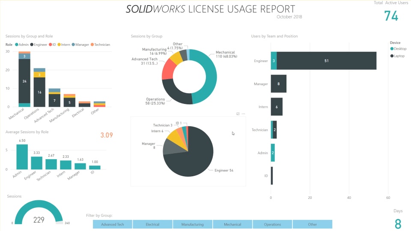The height and width of the screenshot is (231, 411).
Task: Select Operations Intern segment labeled 3
Action: tap(39, 74)
